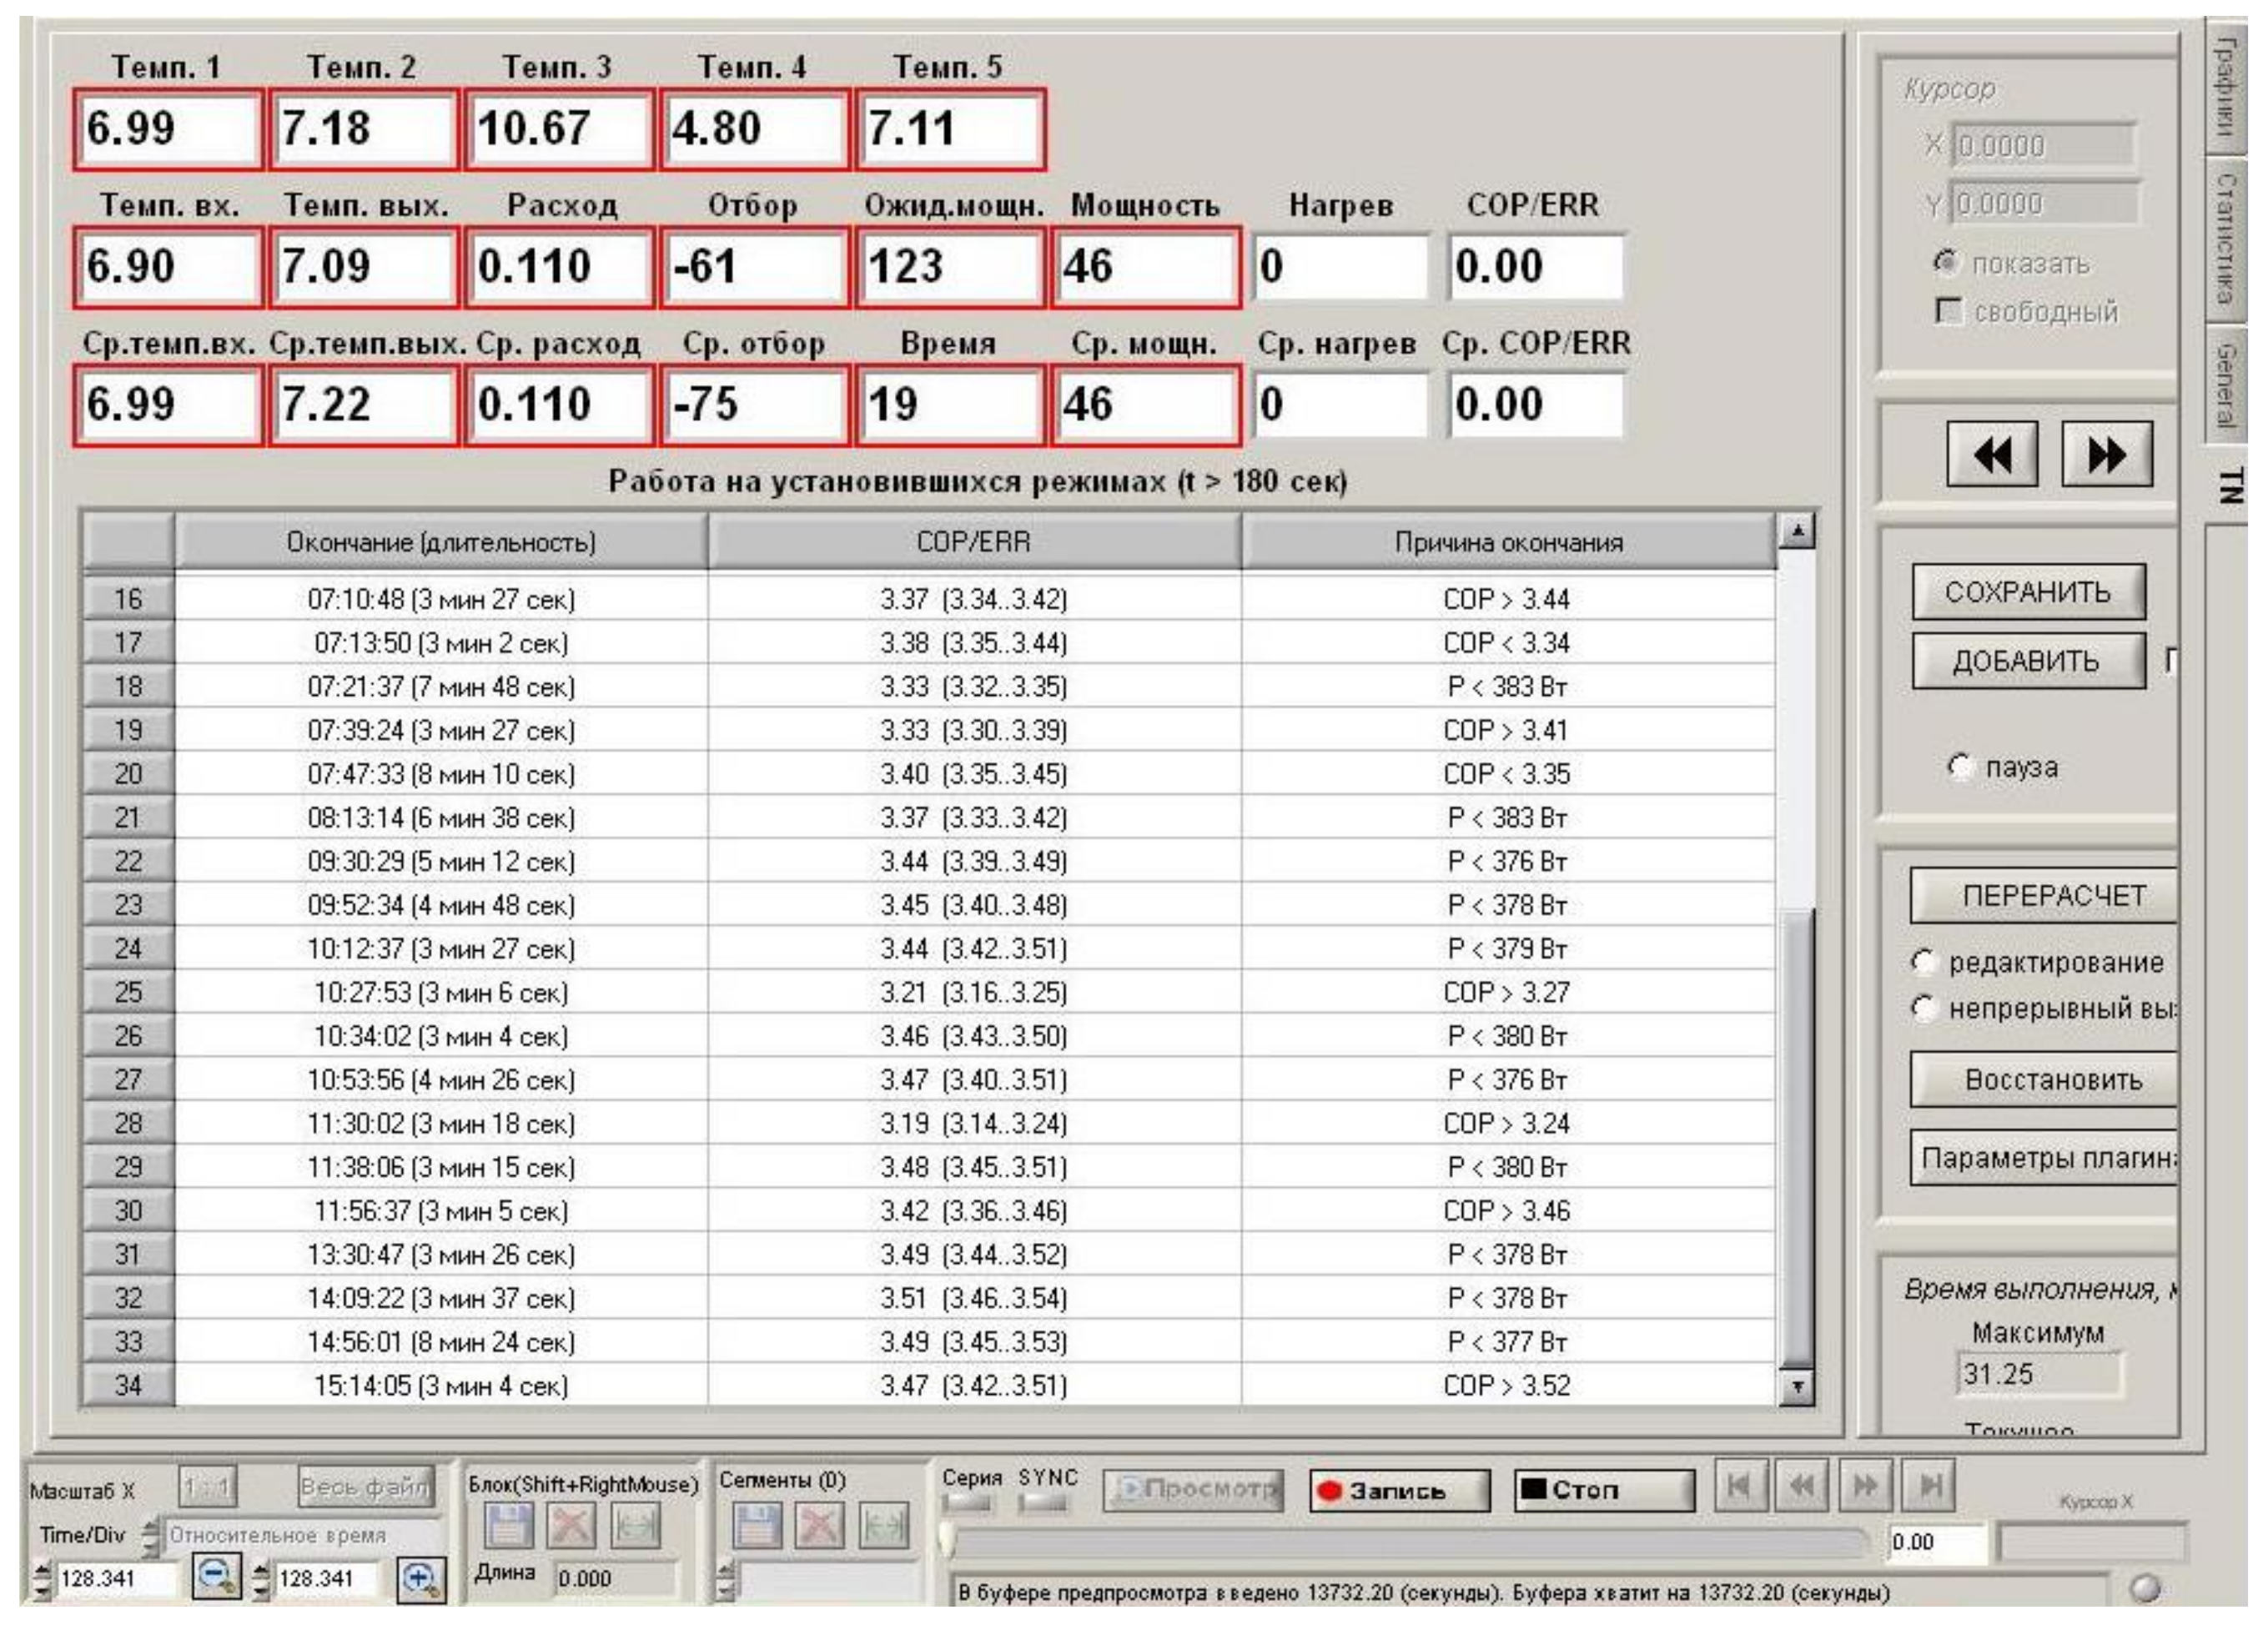Viewport: 2268px width, 1625px height.
Task: Open Относительное время Time/Div selector
Action: pos(303,1535)
